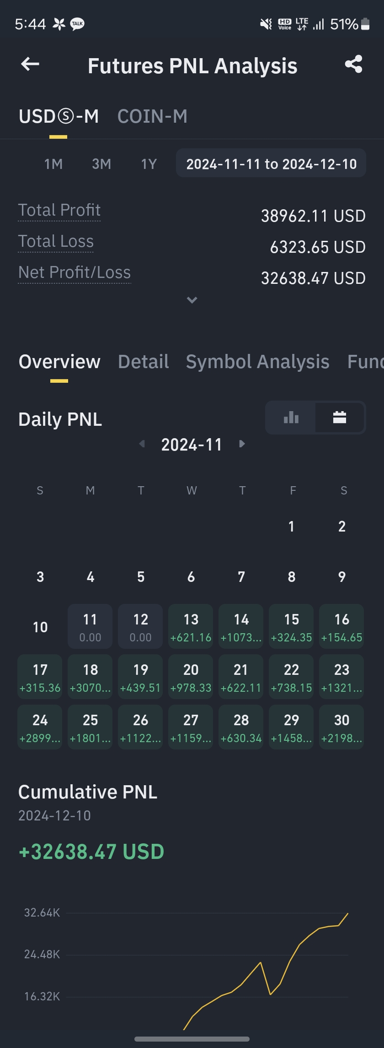Select the COIN-M tab
The image size is (384, 1048).
[152, 116]
